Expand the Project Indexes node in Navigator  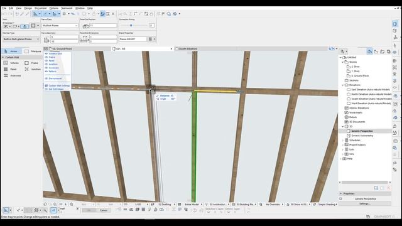click(342, 145)
